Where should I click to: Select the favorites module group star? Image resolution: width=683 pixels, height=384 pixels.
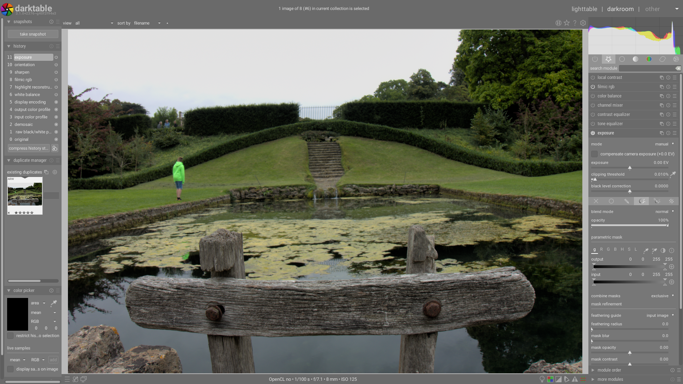click(x=608, y=59)
